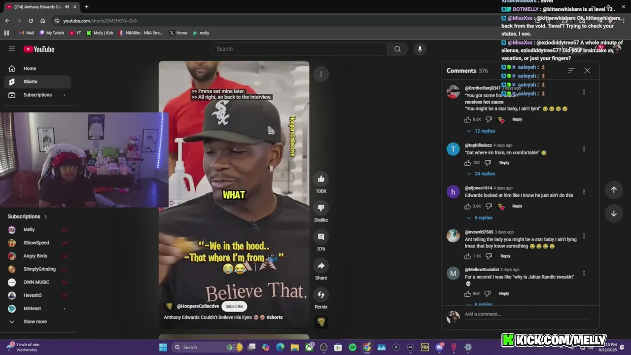Screen dimensions: 631x355
Task: Open the @HoopersCollective channel link
Action: pos(198,306)
